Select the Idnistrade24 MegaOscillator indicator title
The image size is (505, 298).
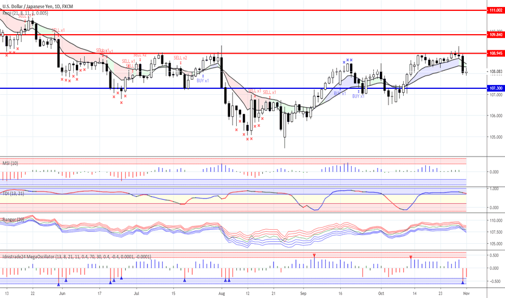pos(76,257)
